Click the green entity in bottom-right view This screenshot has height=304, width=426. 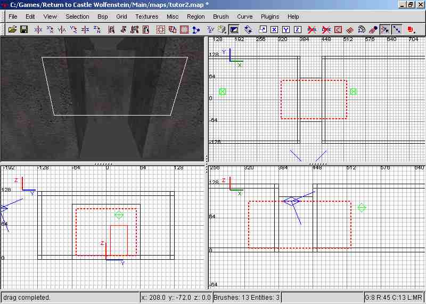click(x=362, y=208)
